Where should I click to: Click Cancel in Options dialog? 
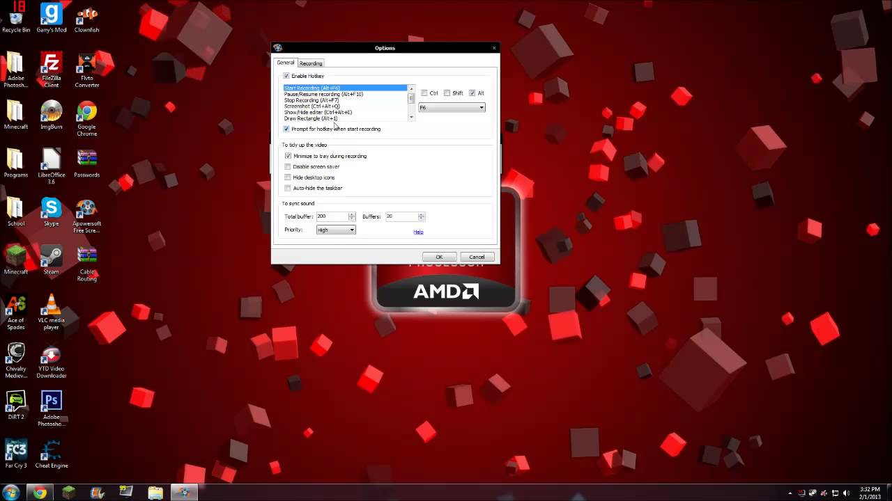tap(477, 257)
